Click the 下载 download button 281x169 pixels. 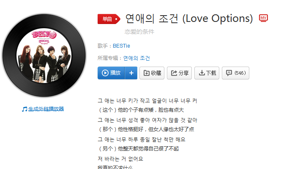[x=207, y=73]
